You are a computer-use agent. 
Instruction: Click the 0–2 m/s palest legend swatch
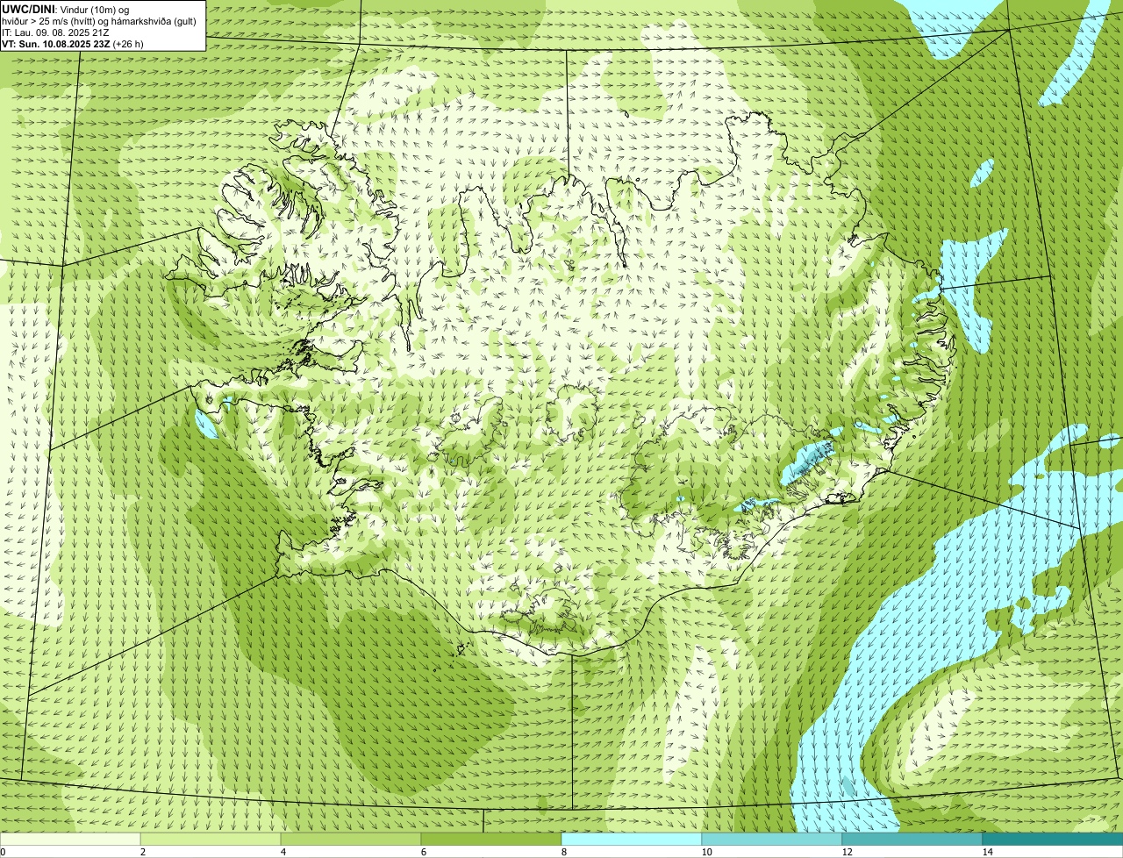[x=70, y=840]
